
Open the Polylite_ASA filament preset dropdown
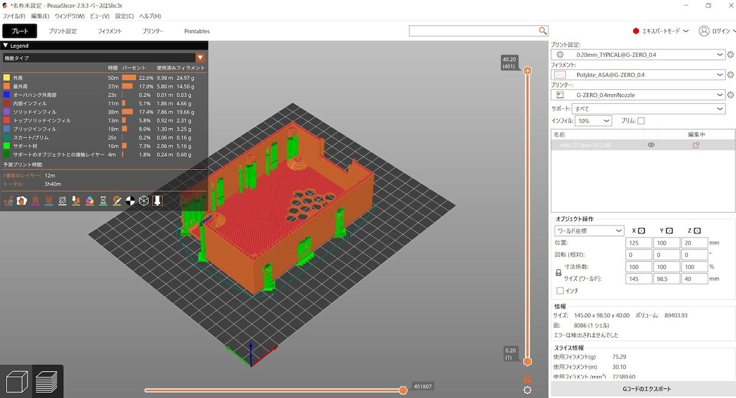(638, 75)
